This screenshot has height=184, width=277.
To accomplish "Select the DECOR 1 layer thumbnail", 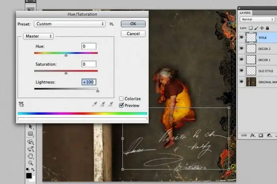I will click(251, 60).
